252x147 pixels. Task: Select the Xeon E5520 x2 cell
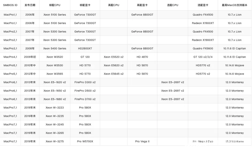(114, 57)
